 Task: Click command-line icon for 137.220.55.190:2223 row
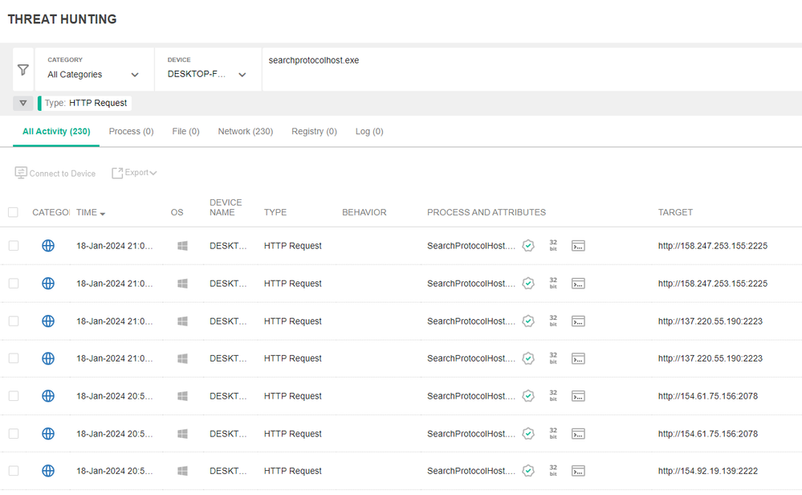(578, 321)
